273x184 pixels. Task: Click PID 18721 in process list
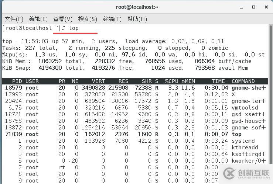(13, 114)
